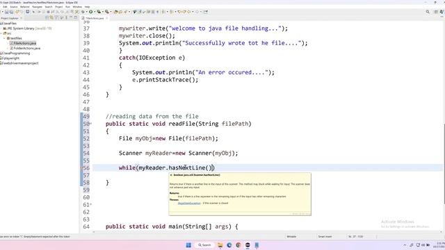Switch to the FileActions.java editor tab
445x250 pixels.
(x=95, y=18)
